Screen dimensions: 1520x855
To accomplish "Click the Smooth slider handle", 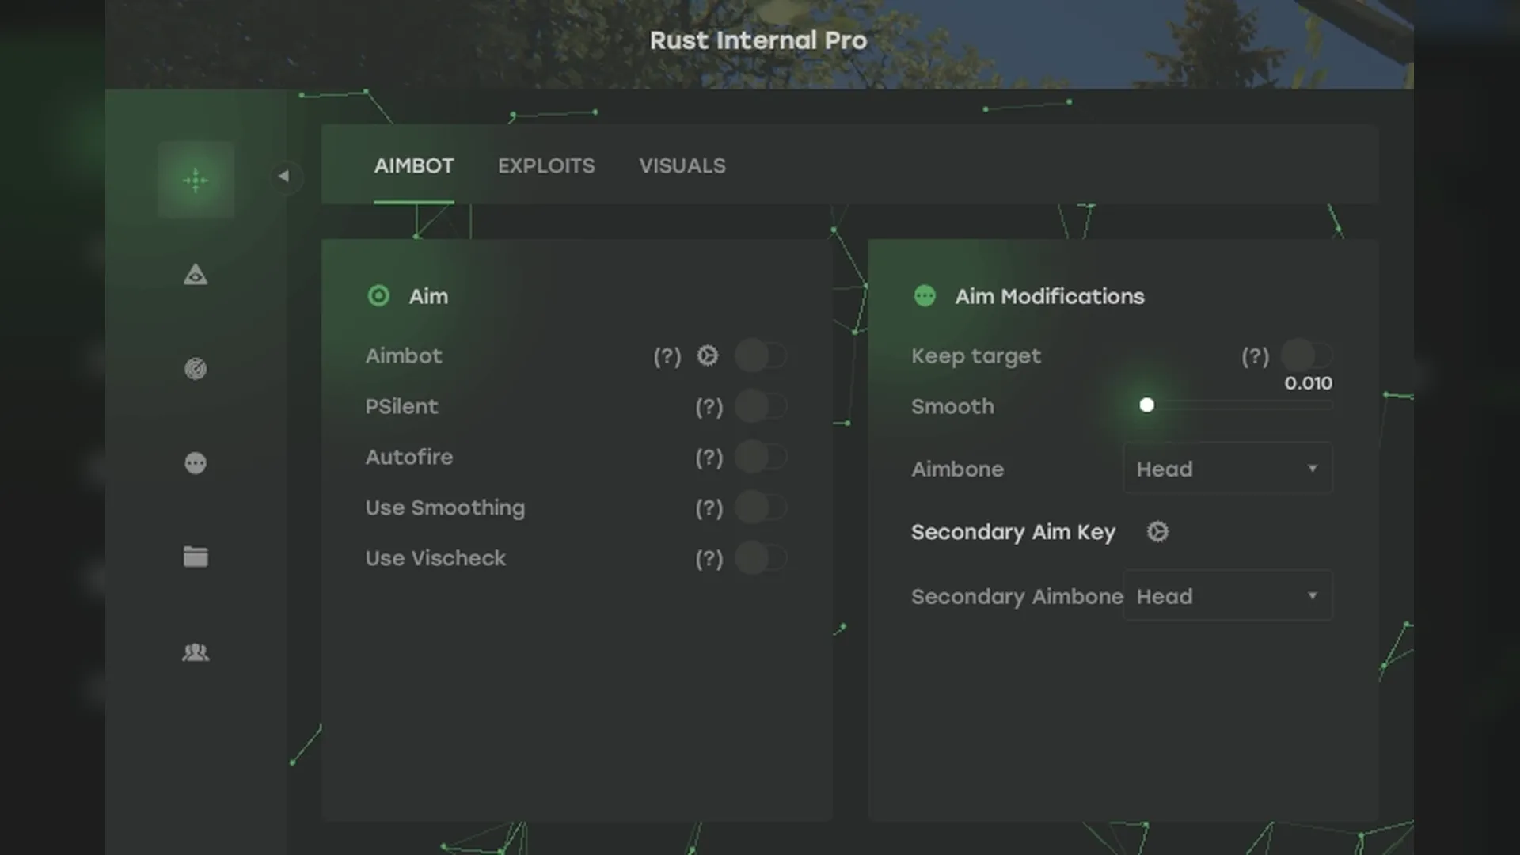I will tap(1146, 405).
